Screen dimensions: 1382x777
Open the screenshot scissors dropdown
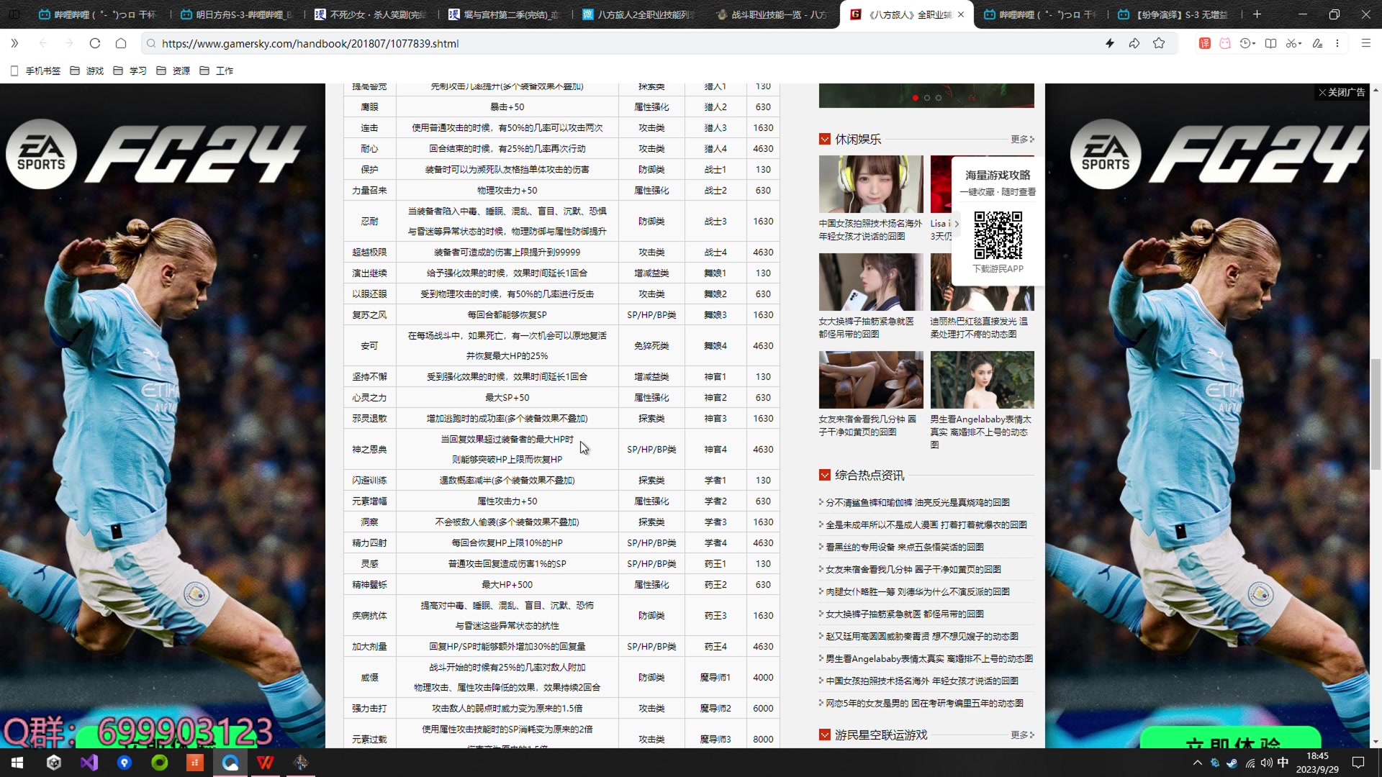[x=1293, y=43]
